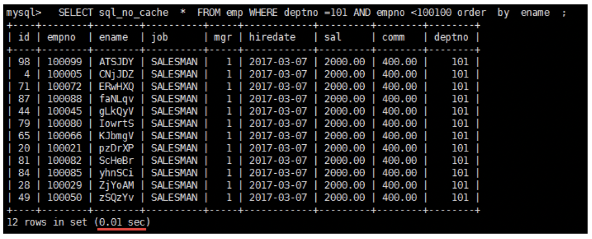The height and width of the screenshot is (239, 592).
Task: Click the underlined '0.01 sec' timing
Action: tap(122, 223)
